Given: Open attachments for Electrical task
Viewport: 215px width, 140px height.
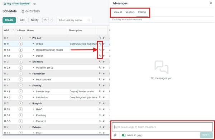Looking at the screenshot, I should pyautogui.click(x=104, y=121).
